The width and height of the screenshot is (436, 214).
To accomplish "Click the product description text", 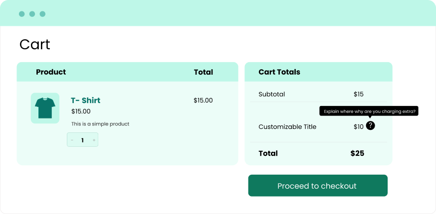I will click(x=100, y=124).
